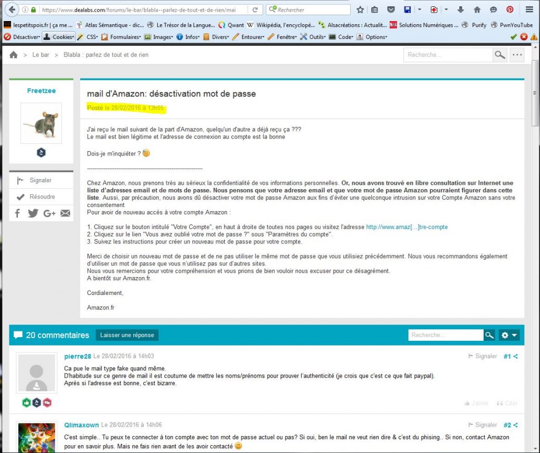Click the Pinterest icon in the browser toolbar
The image size is (540, 453).
[509, 9]
